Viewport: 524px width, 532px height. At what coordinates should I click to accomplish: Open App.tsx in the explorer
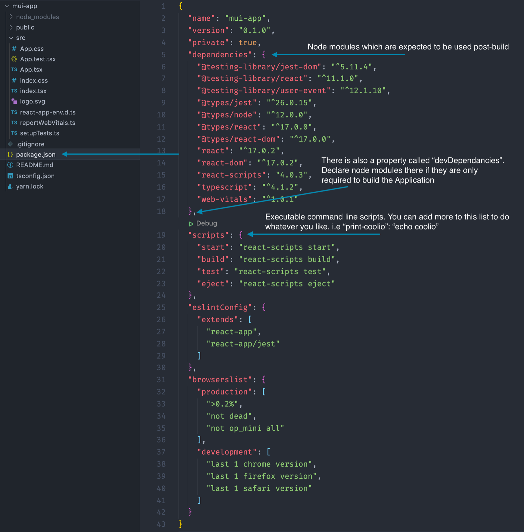tap(31, 70)
